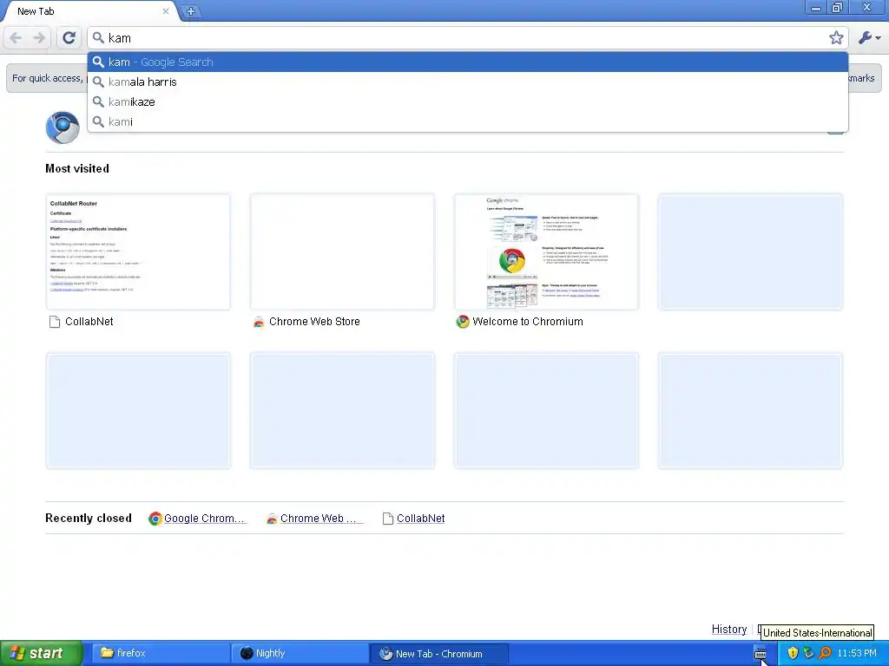The height and width of the screenshot is (666, 889).
Task: Click the 11:53 PM system clock
Action: click(x=857, y=653)
